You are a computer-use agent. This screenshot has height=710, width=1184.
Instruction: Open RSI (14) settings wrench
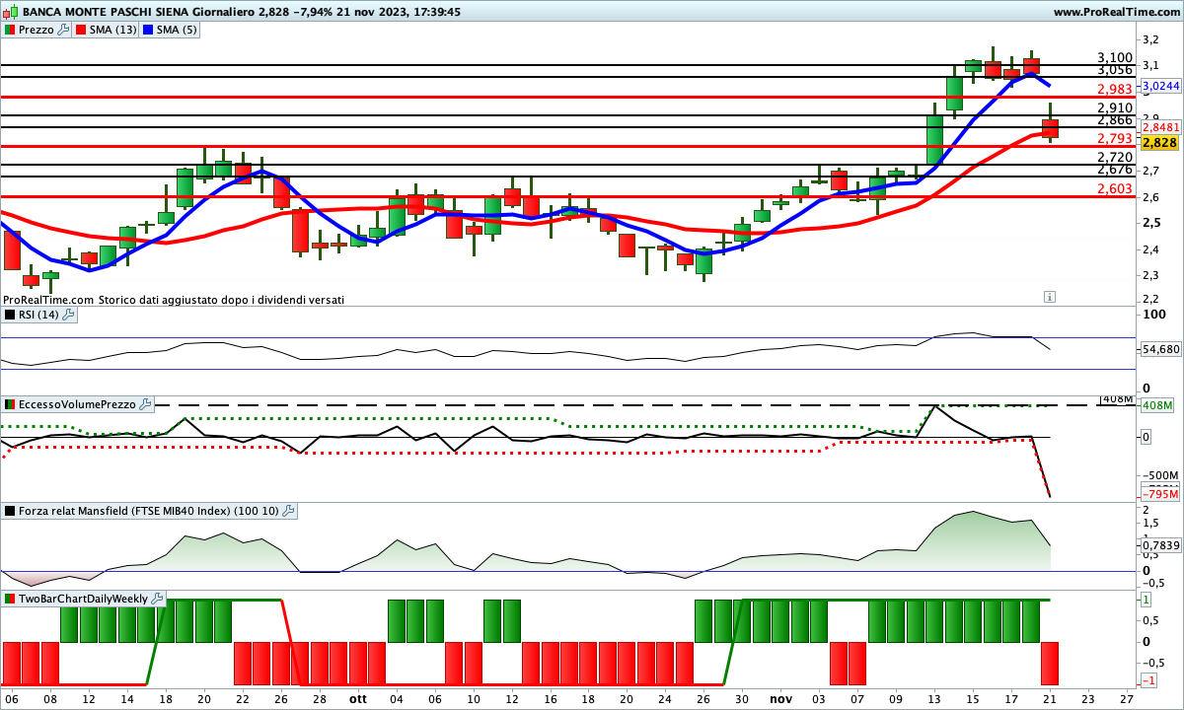pyautogui.click(x=68, y=315)
